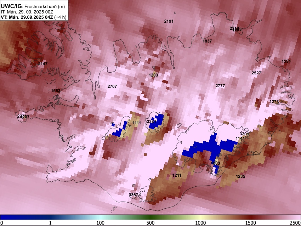Click the map value 2777

[x=220, y=86]
